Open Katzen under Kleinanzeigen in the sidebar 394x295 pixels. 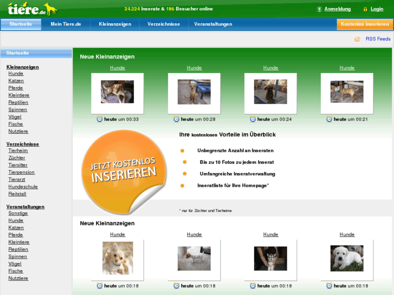(x=16, y=81)
